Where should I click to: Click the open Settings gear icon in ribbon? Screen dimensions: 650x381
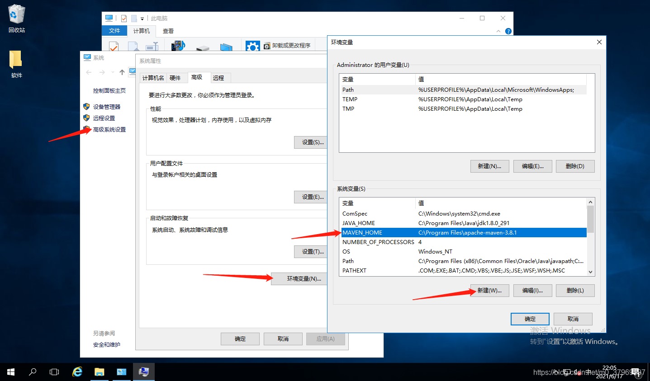pyautogui.click(x=252, y=46)
